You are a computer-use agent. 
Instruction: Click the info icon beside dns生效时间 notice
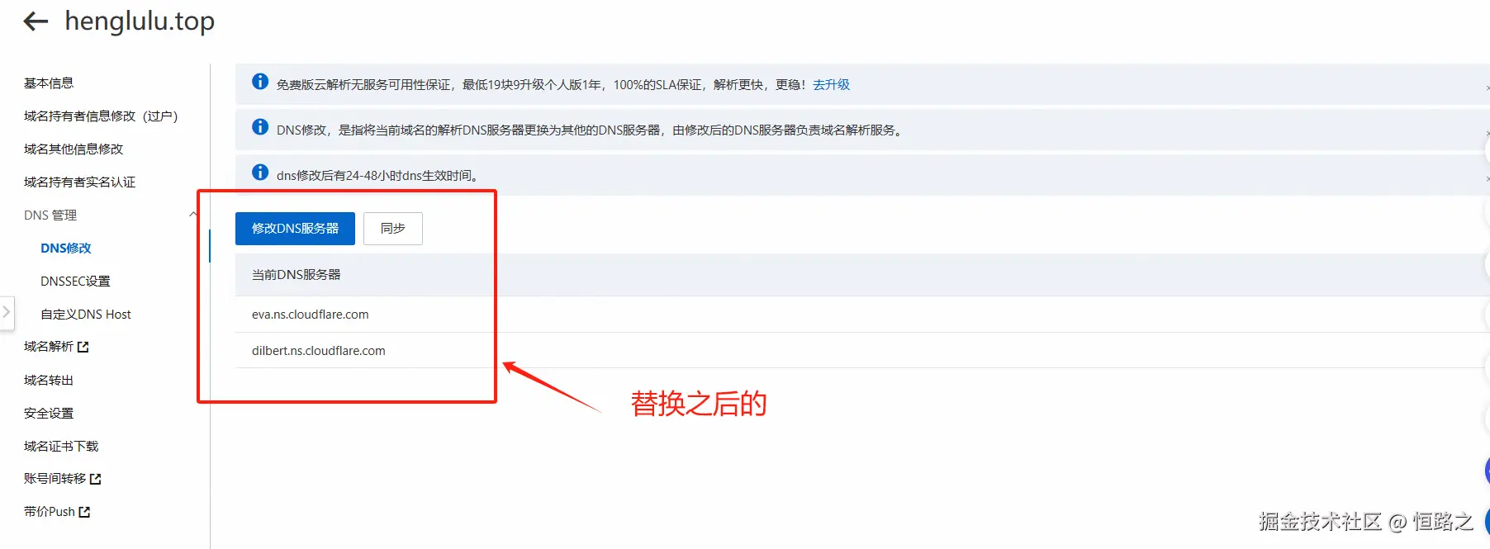260,172
